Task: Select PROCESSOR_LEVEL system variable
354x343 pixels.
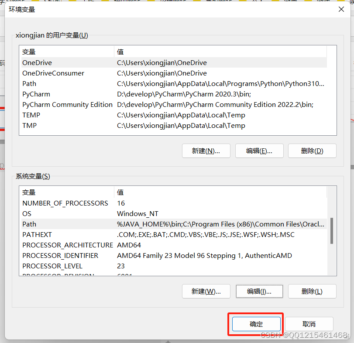Action: point(174,266)
